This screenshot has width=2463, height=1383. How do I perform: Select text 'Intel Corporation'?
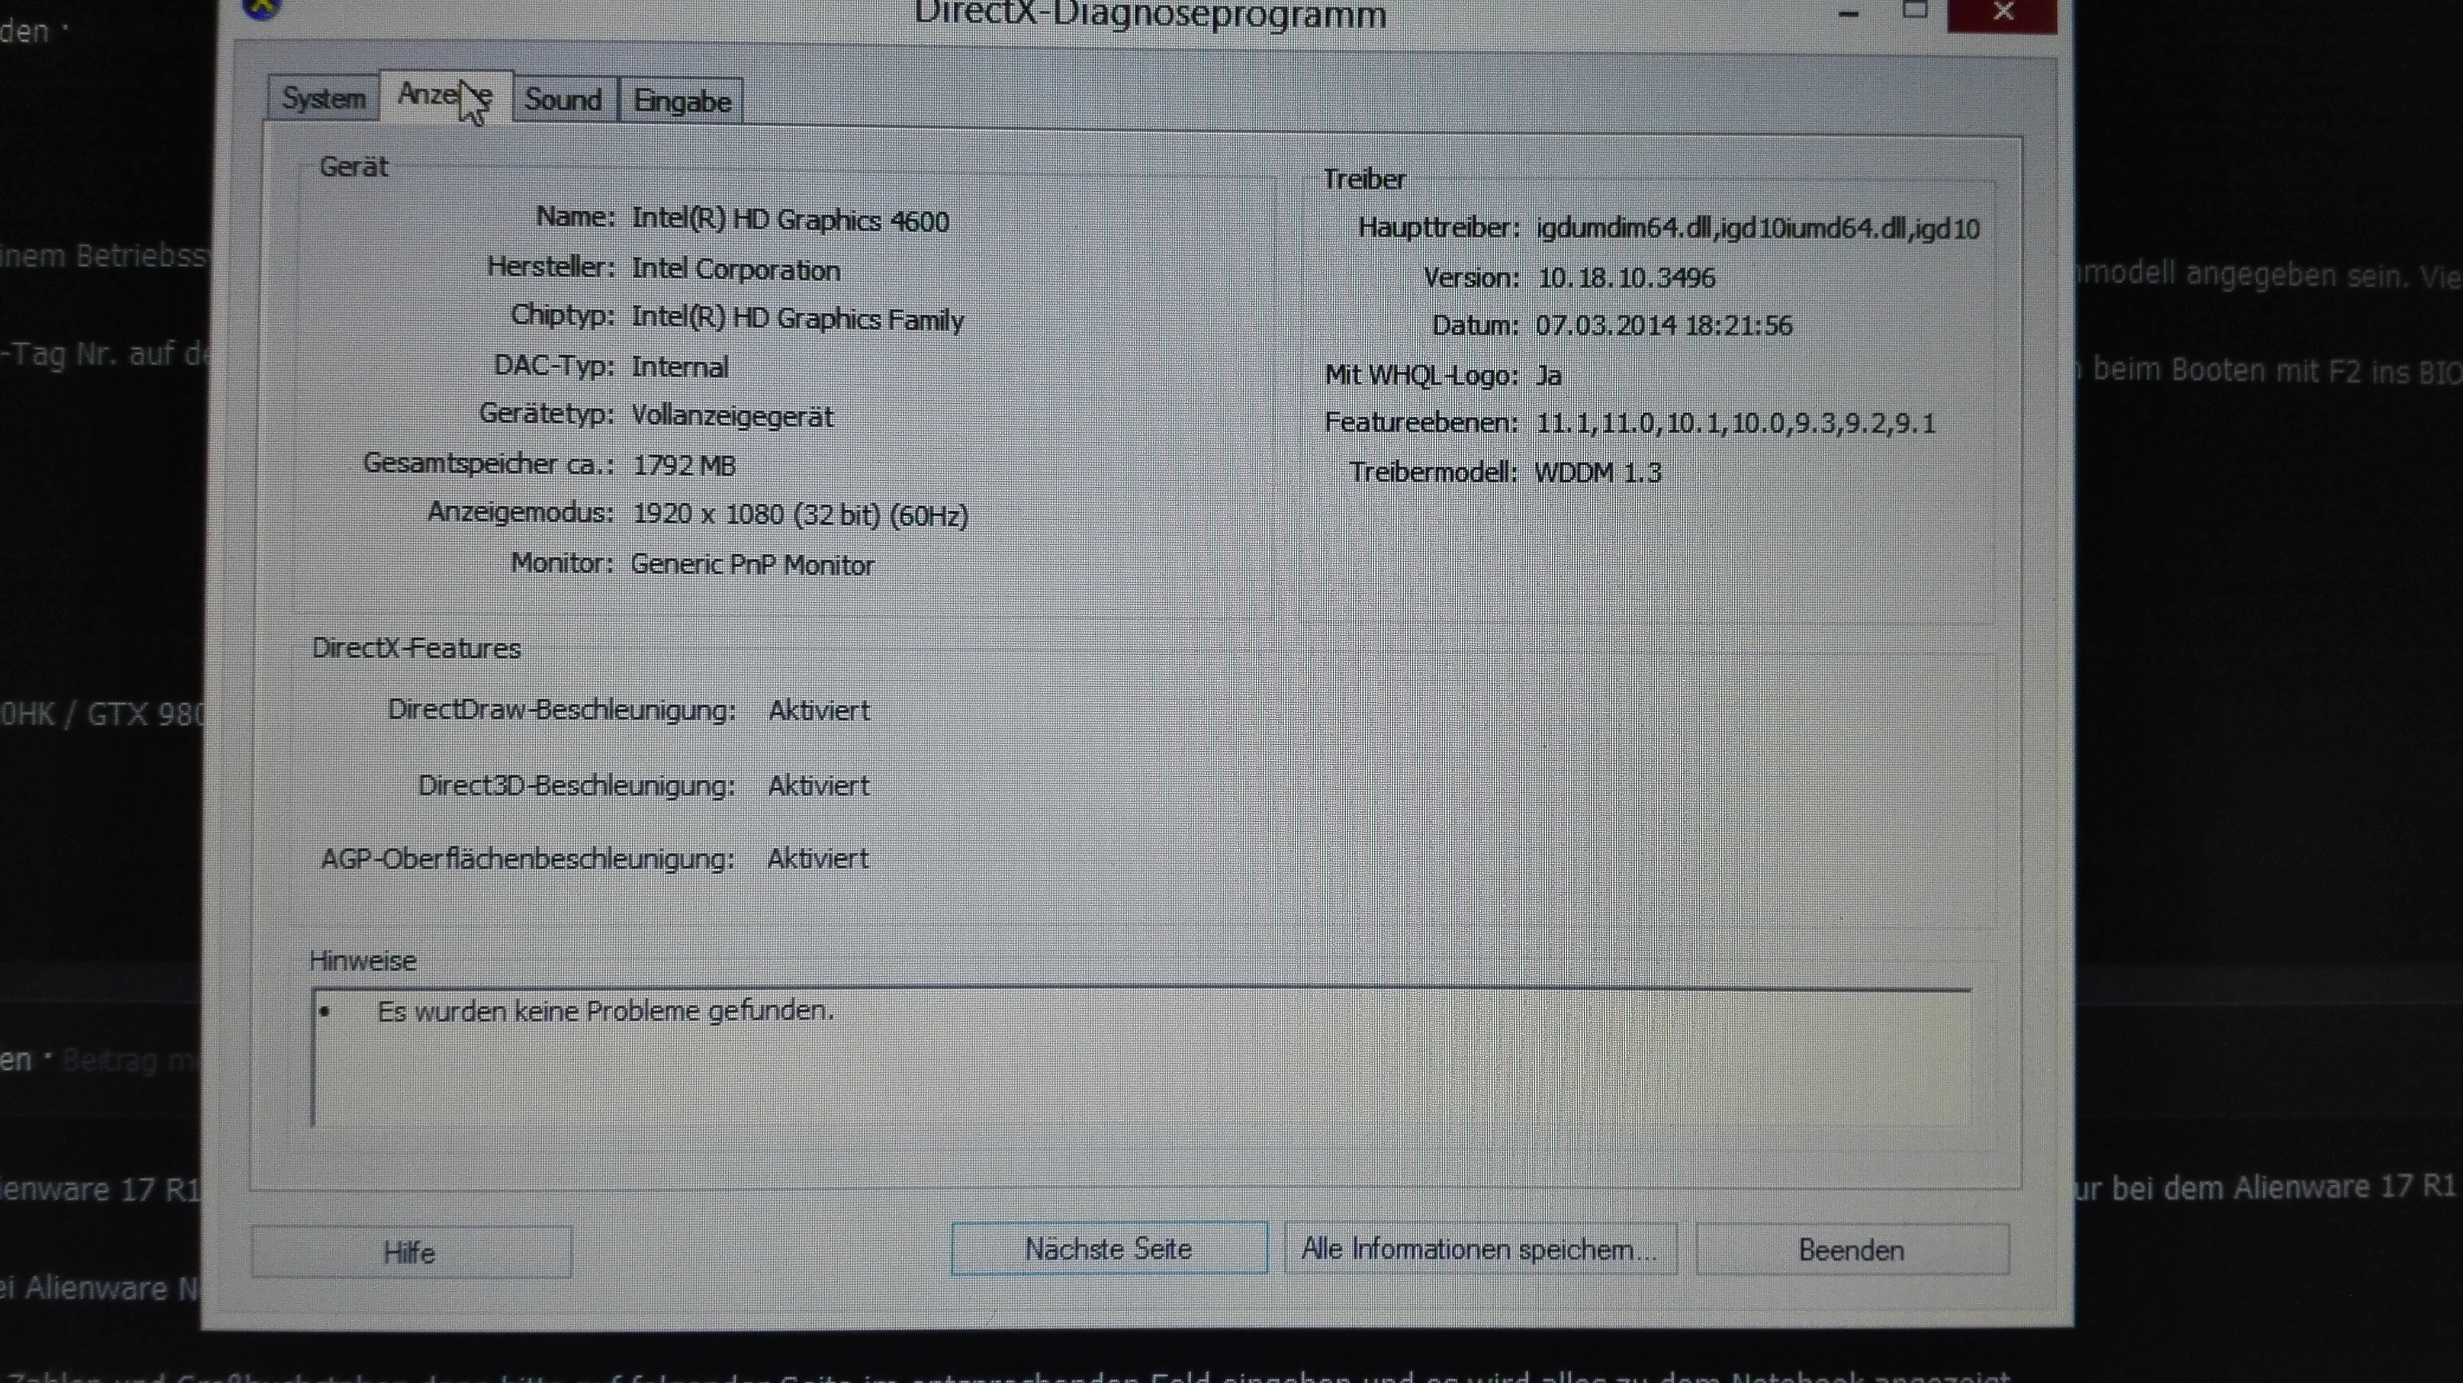click(735, 269)
